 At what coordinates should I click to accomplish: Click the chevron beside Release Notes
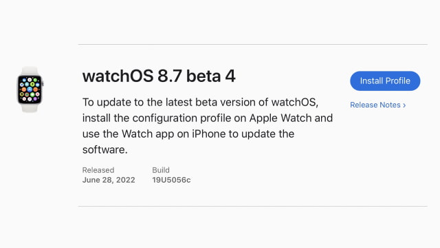coord(404,105)
